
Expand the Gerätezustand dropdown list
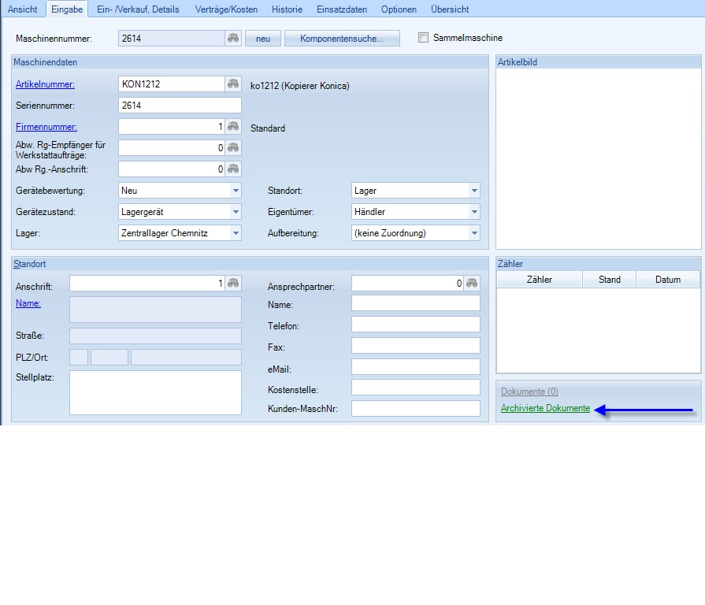coord(236,212)
